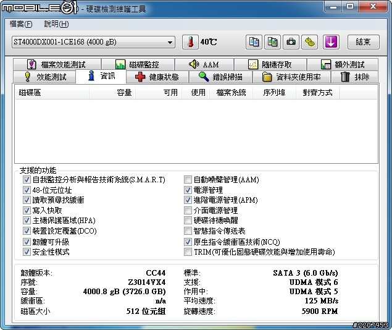Click supported mode UDMA 模式 6

pyautogui.click(x=314, y=282)
